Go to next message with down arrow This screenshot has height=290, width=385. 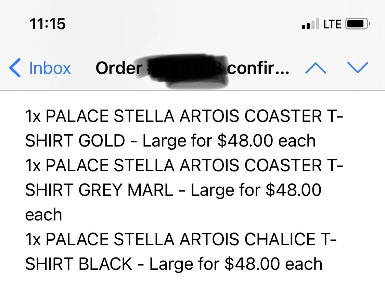click(x=358, y=67)
